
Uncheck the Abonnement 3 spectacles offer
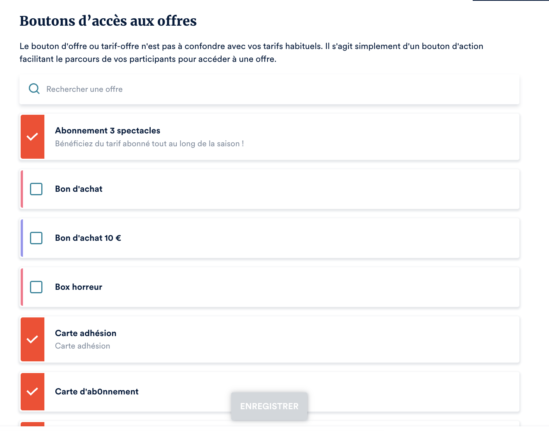pyautogui.click(x=32, y=137)
